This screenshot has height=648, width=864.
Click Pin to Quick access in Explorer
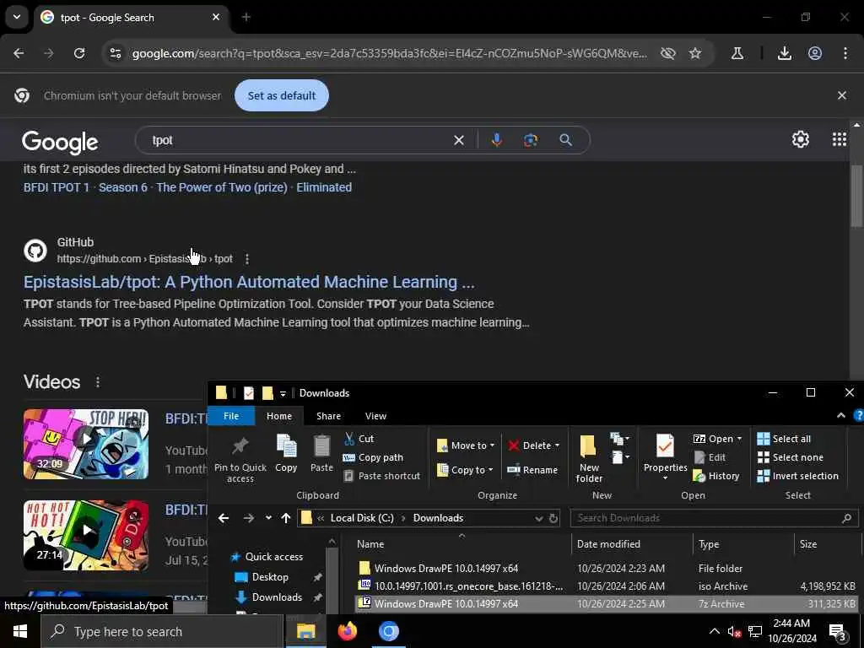(240, 459)
